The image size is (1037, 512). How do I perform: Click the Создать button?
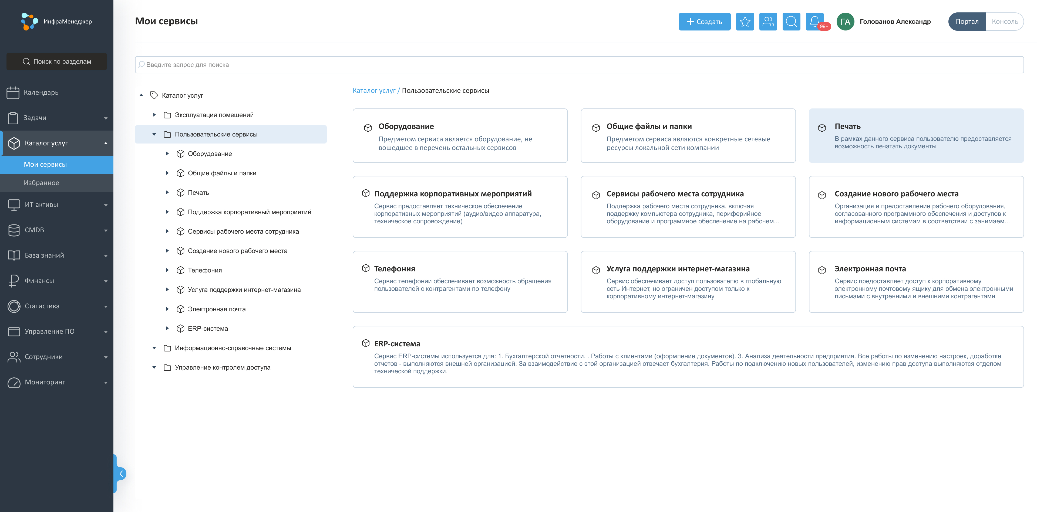704,22
